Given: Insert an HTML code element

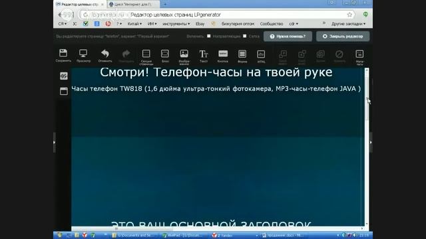Looking at the screenshot, I should click(261, 56).
